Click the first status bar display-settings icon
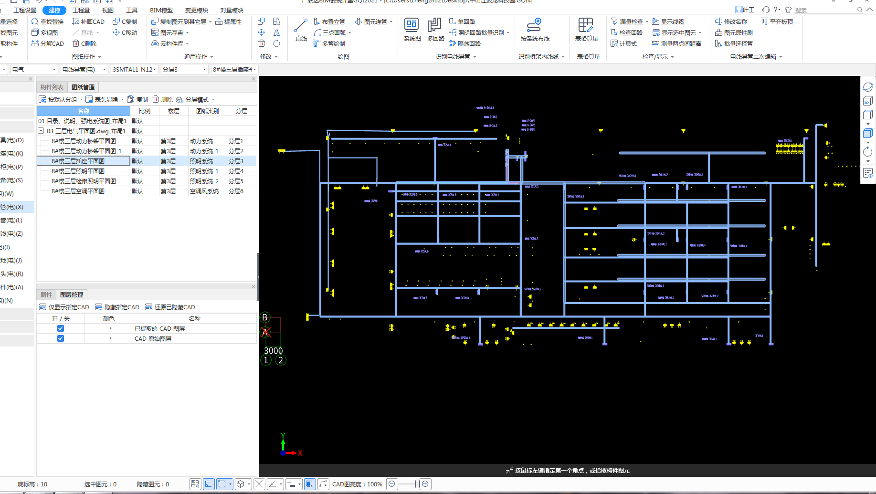 point(195,484)
